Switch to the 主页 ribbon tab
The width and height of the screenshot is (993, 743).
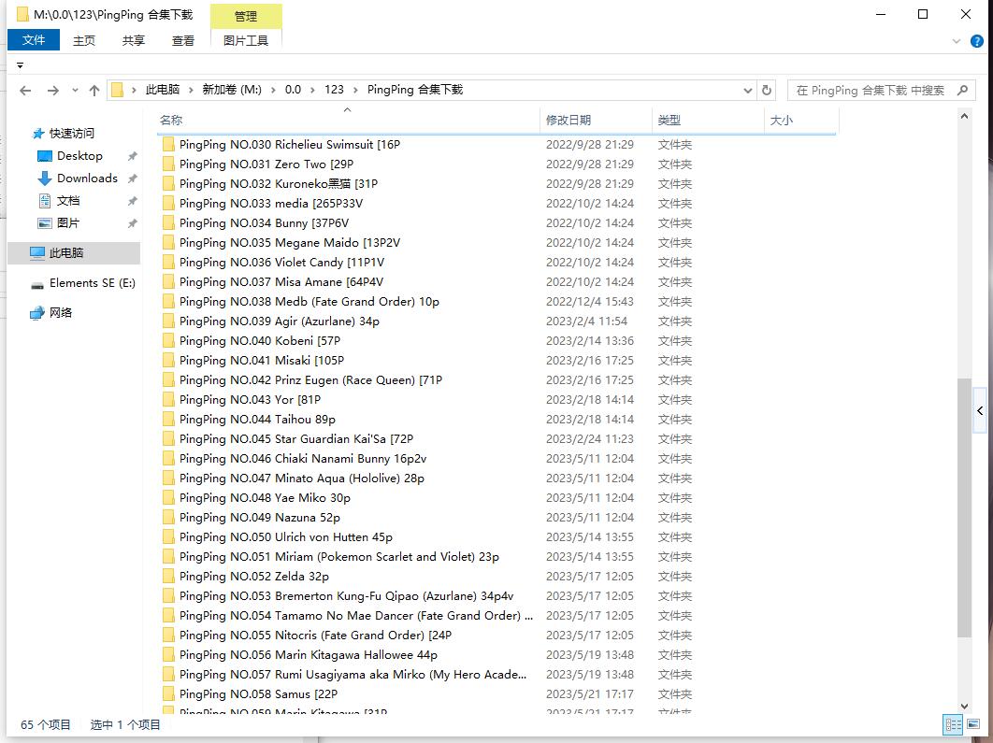[83, 40]
